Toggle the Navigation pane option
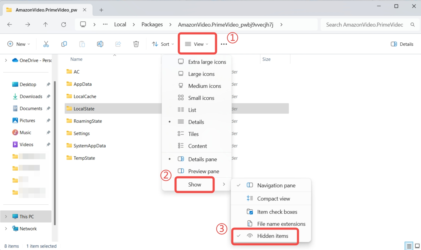421x250 pixels. [x=271, y=185]
